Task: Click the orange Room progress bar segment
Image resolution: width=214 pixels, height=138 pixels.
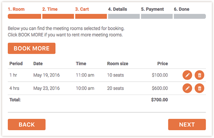Action: click(24, 16)
